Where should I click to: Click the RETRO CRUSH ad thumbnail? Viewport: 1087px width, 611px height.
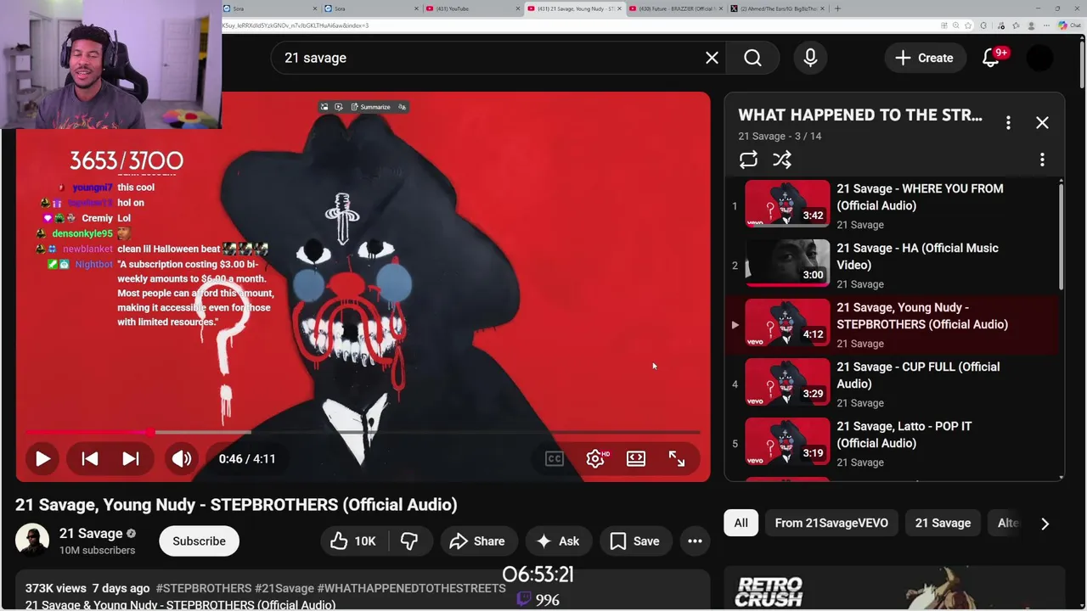(x=894, y=589)
